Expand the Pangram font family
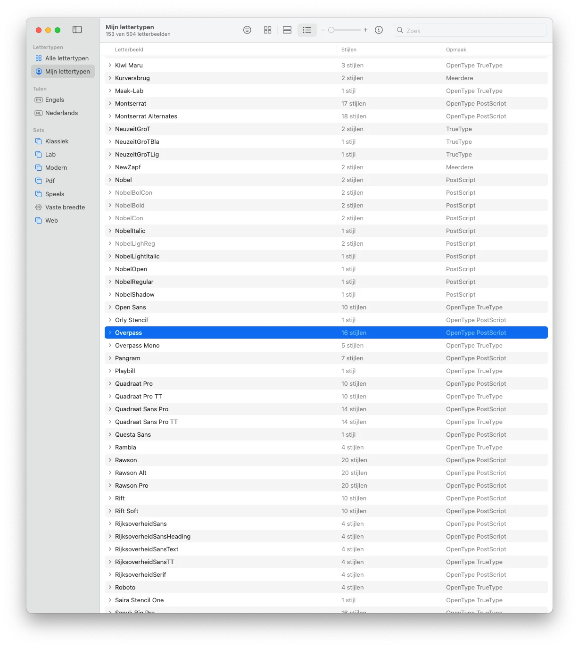 (x=110, y=358)
